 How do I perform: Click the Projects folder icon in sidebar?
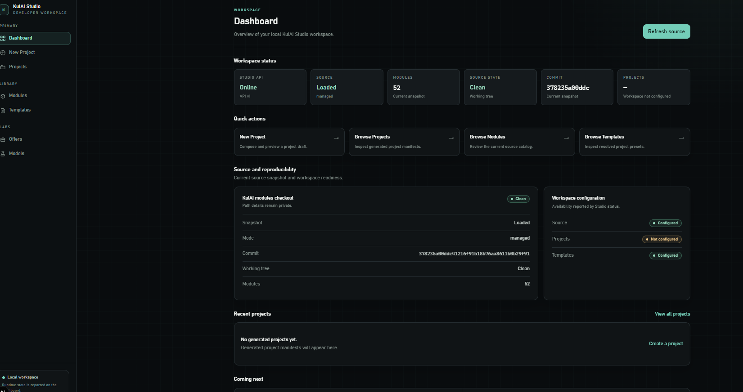click(x=3, y=67)
